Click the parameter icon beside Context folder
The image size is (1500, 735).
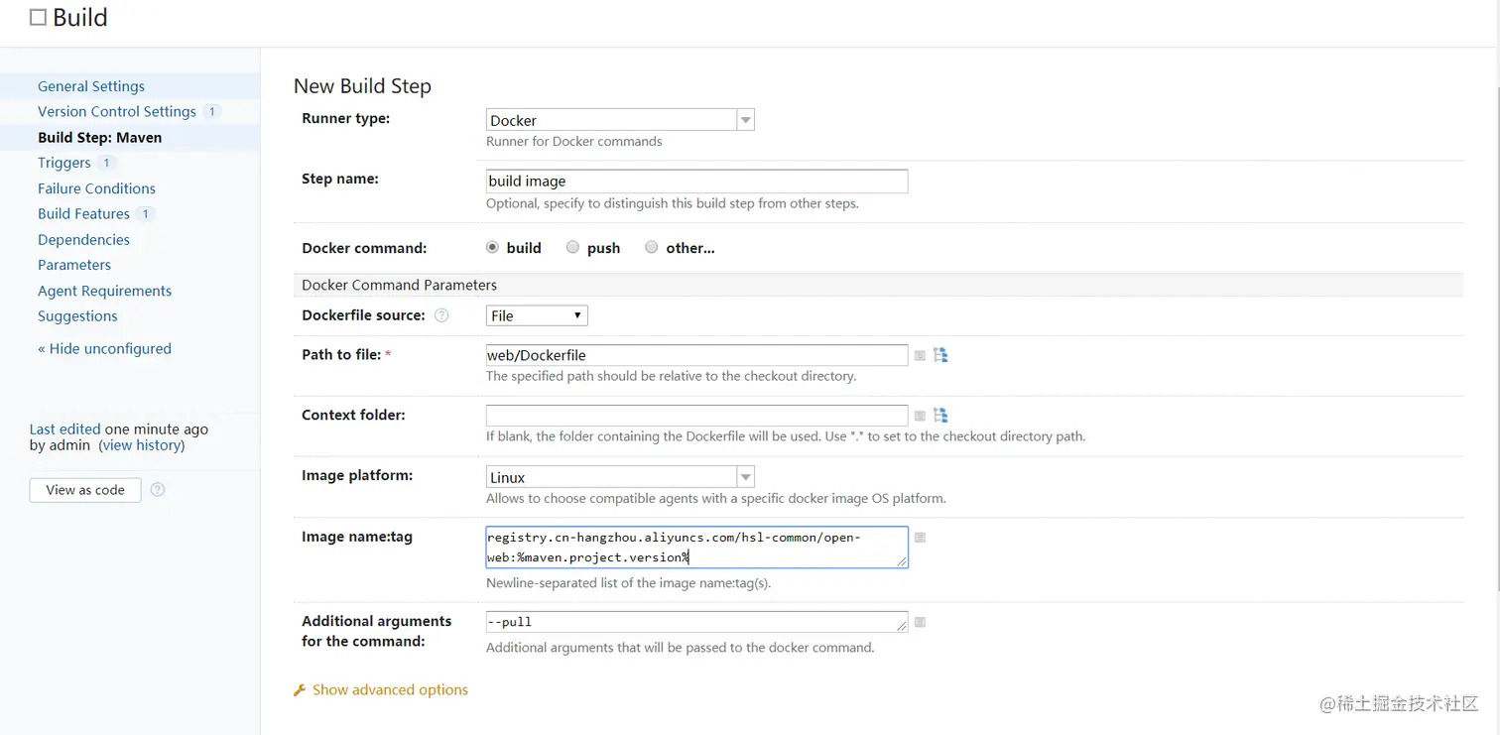pos(920,416)
